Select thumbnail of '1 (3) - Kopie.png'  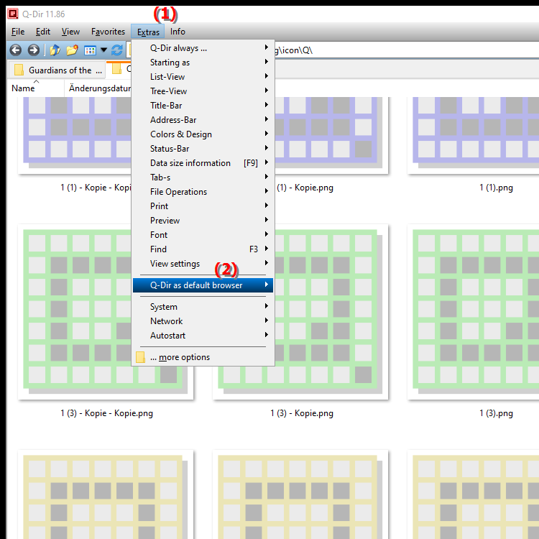pos(300,312)
